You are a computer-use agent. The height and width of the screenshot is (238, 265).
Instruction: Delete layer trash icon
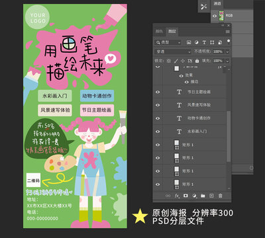click(220, 196)
